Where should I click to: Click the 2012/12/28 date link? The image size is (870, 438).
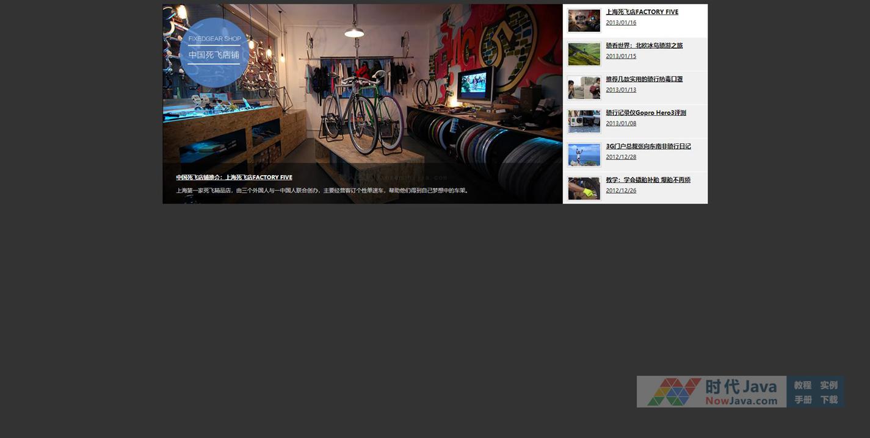click(621, 157)
